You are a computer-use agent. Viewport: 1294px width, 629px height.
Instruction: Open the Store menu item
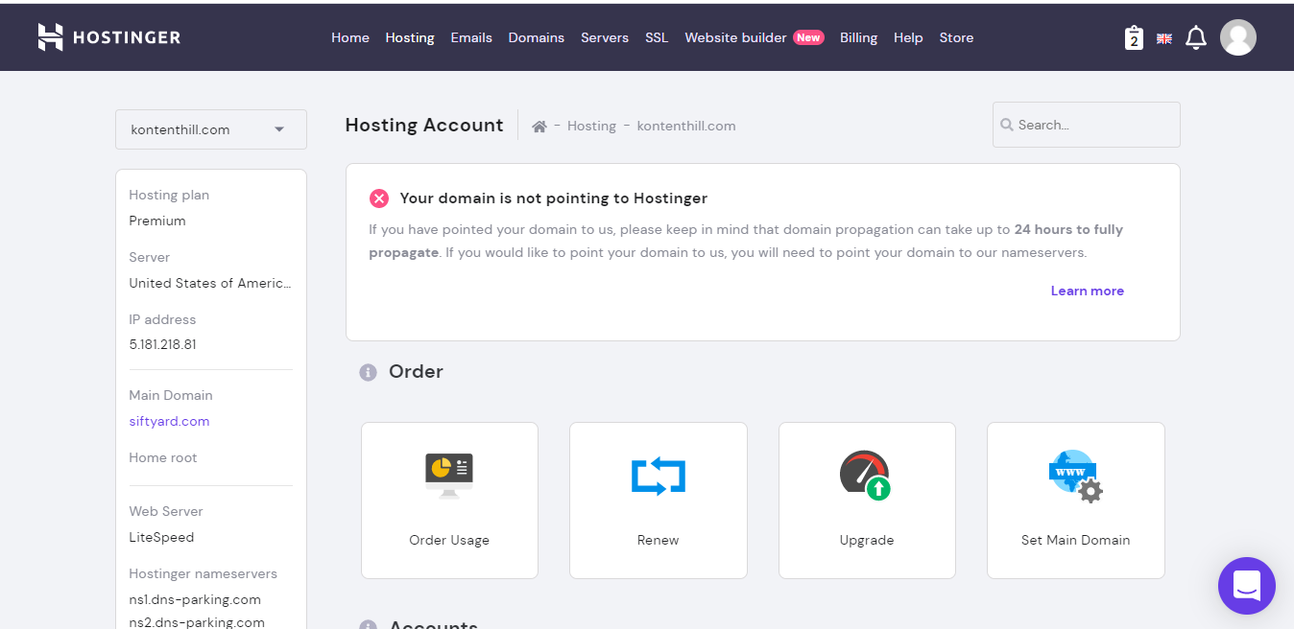point(956,37)
